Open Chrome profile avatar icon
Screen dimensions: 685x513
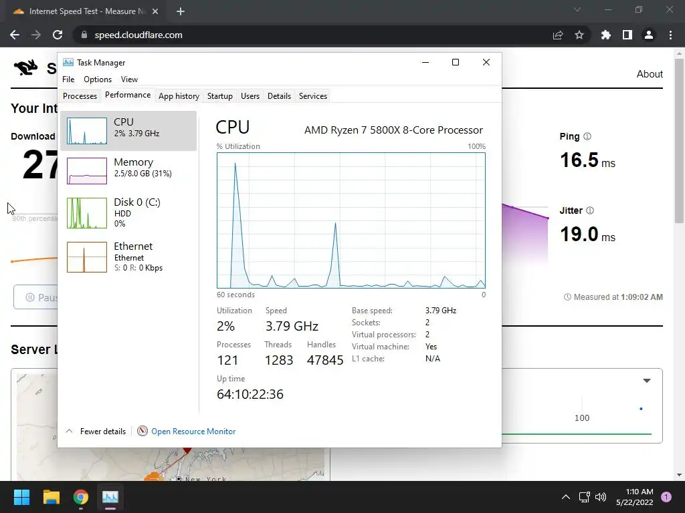point(649,35)
